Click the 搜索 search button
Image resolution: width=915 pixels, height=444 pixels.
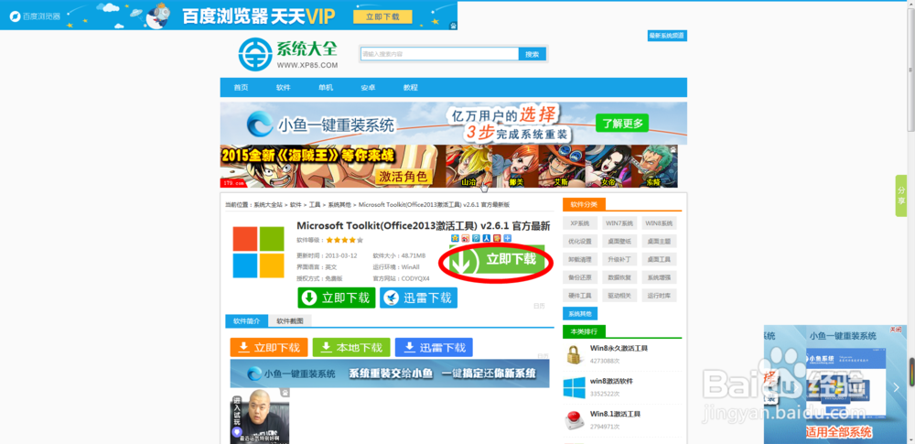533,54
